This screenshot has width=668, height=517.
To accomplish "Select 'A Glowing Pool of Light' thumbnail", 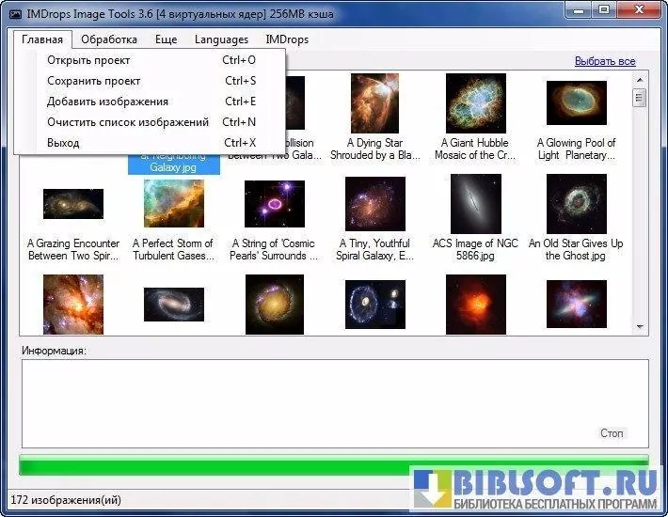I will click(576, 103).
